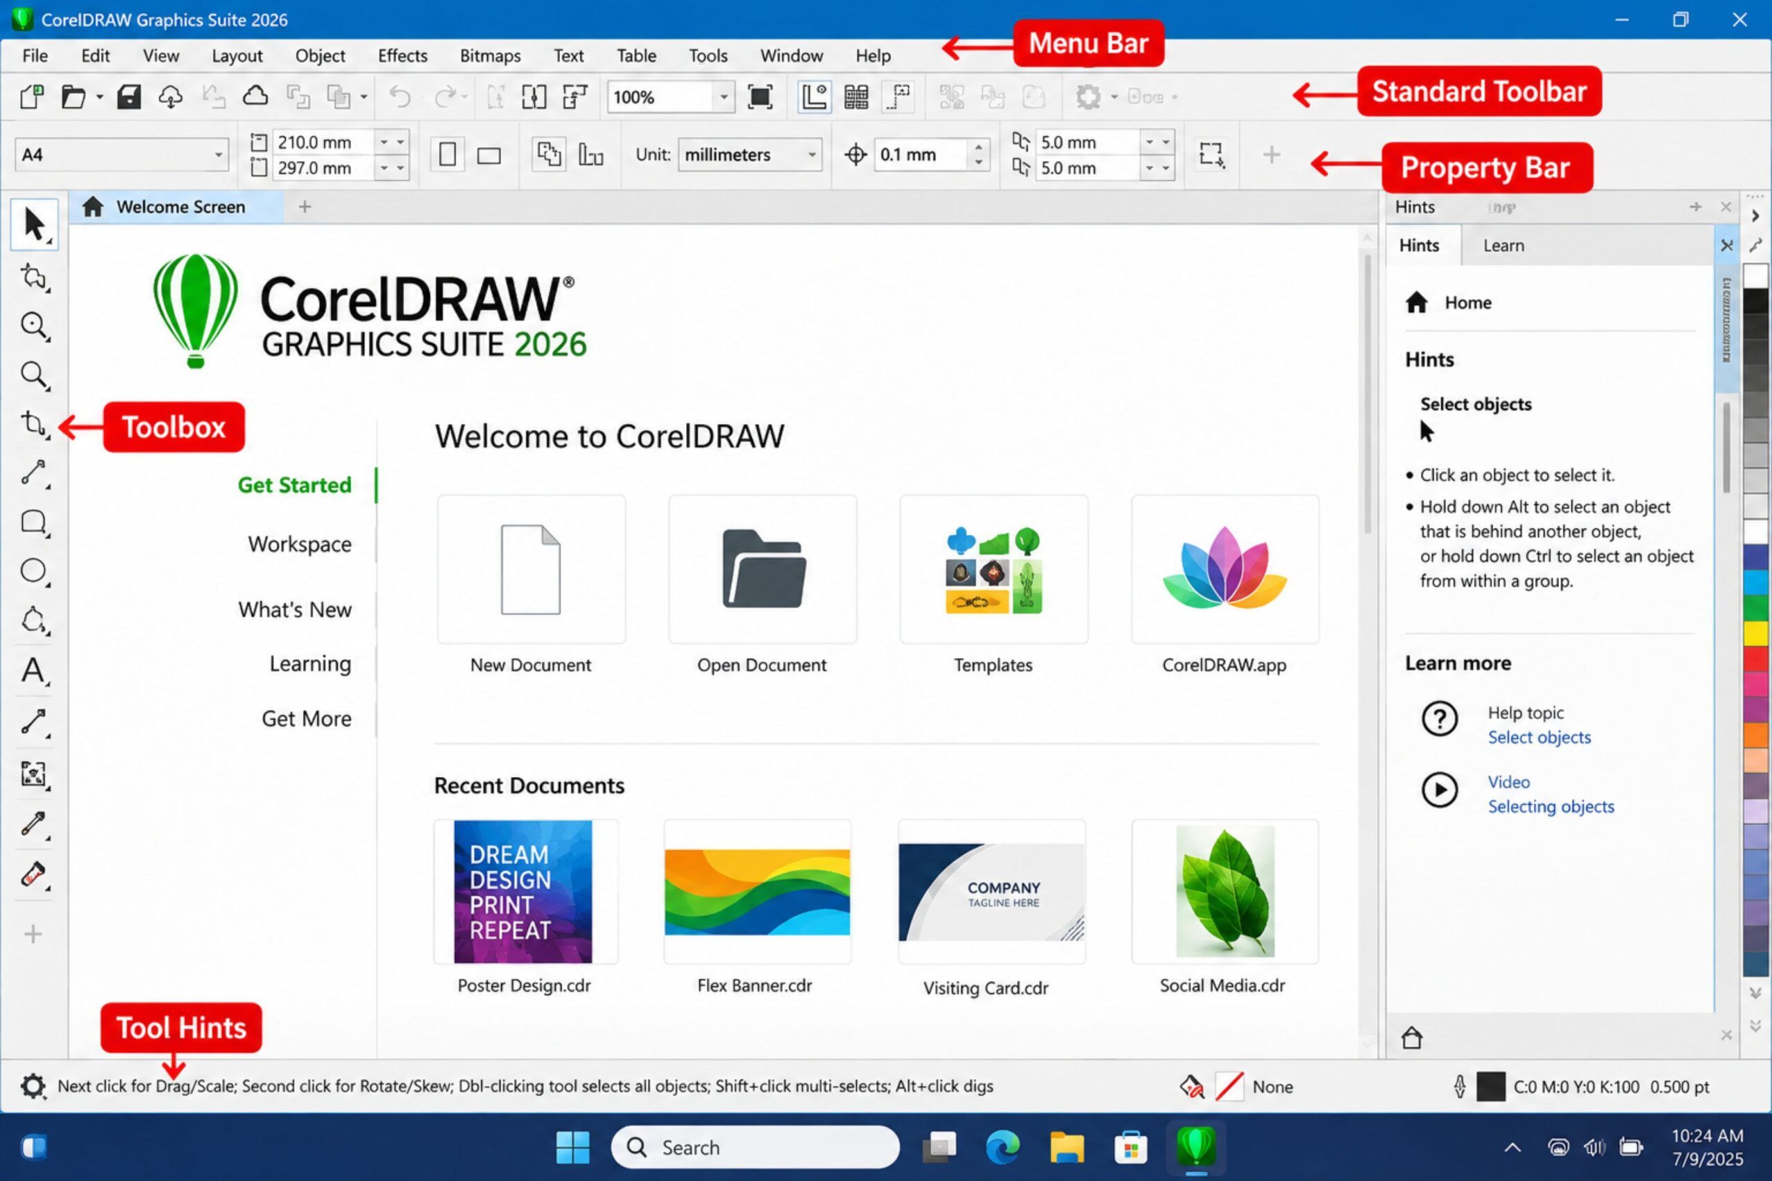The height and width of the screenshot is (1181, 1772).
Task: Open the Object menu
Action: 320,56
